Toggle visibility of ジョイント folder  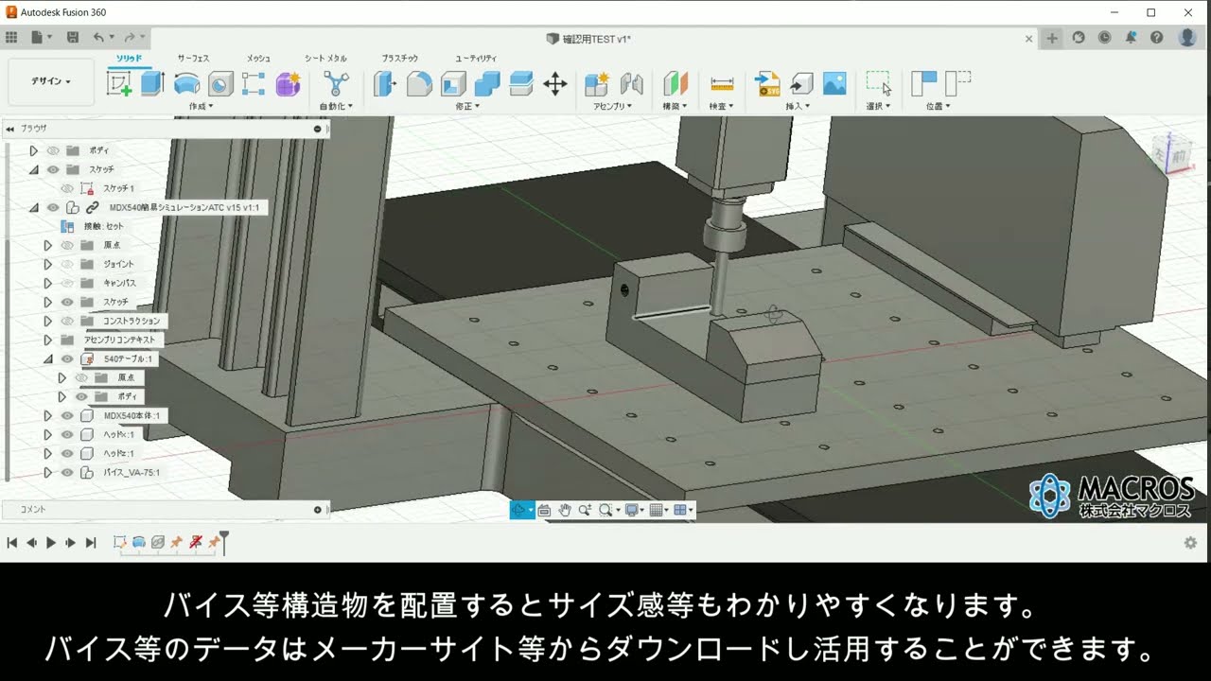tap(67, 264)
